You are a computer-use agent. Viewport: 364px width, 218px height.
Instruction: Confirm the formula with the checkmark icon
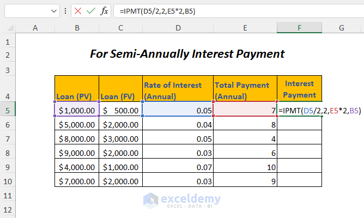click(91, 11)
